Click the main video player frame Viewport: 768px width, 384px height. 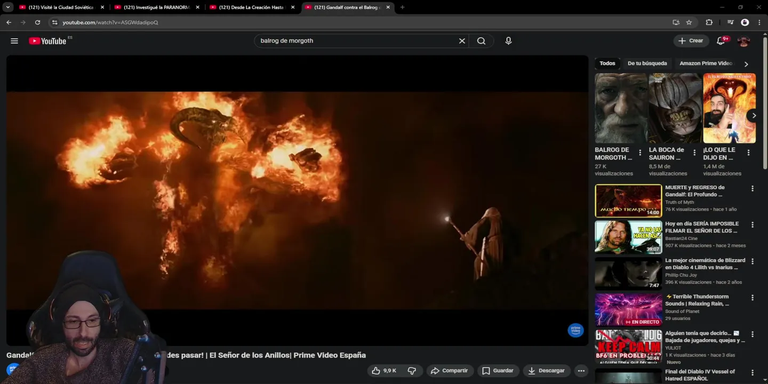pos(297,201)
